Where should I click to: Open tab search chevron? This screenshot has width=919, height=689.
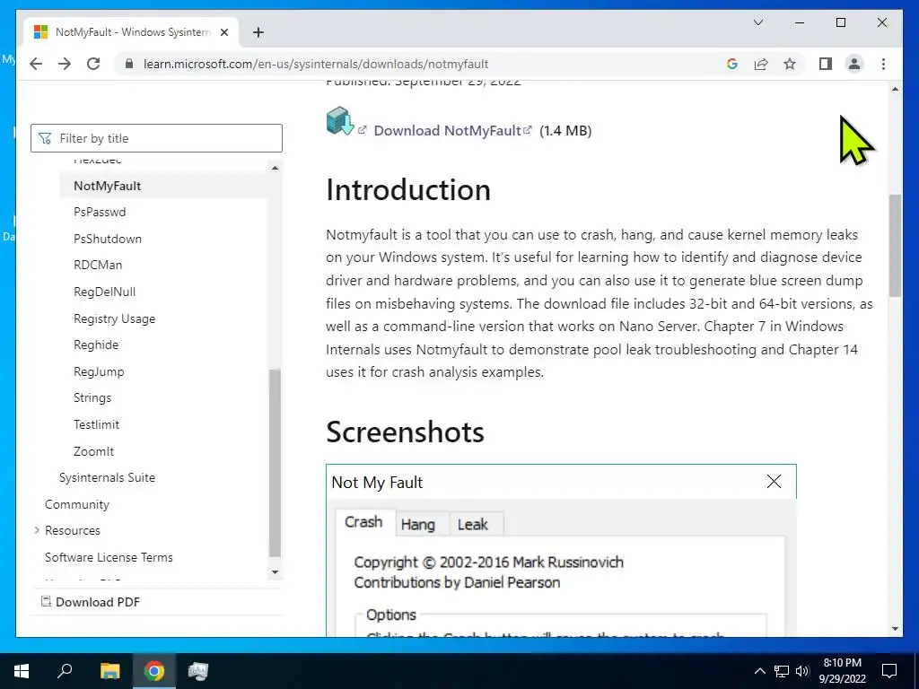click(757, 22)
